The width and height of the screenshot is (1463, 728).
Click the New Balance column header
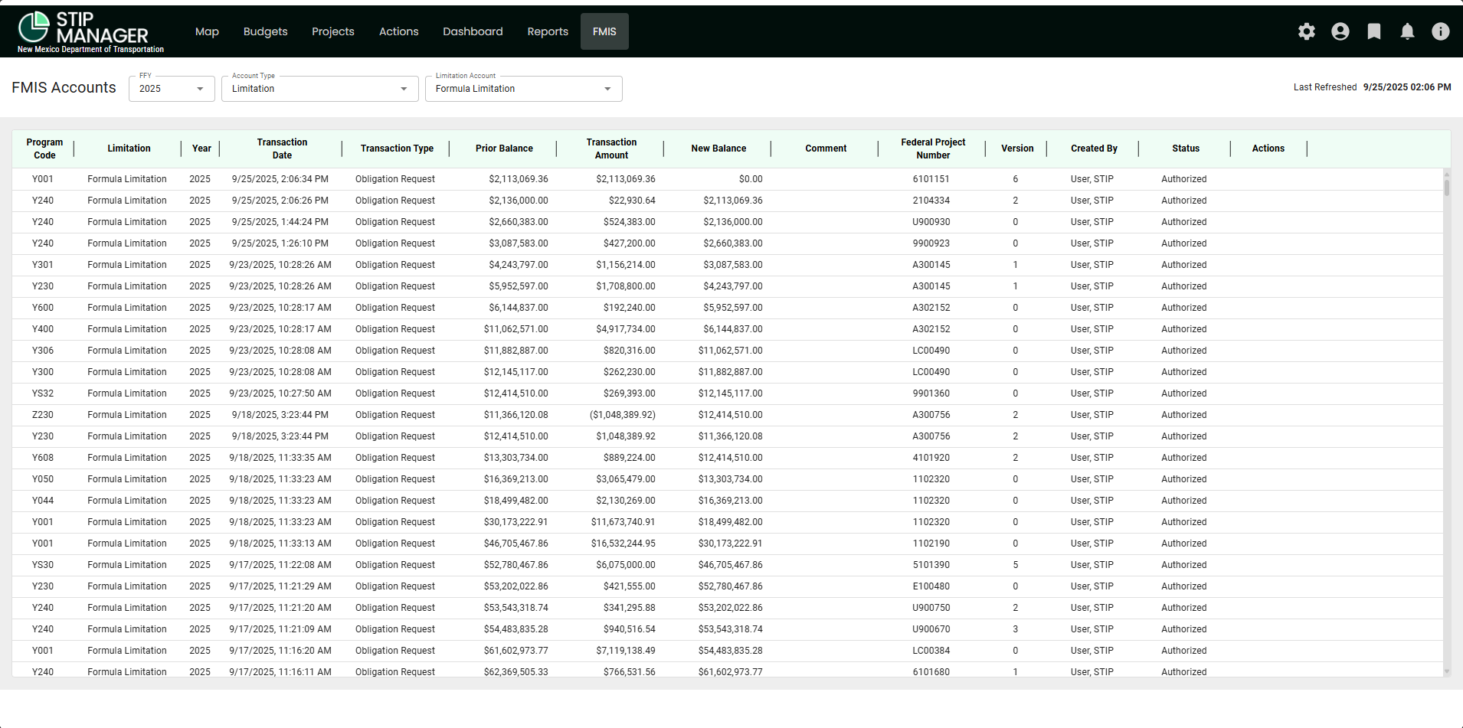coord(718,149)
